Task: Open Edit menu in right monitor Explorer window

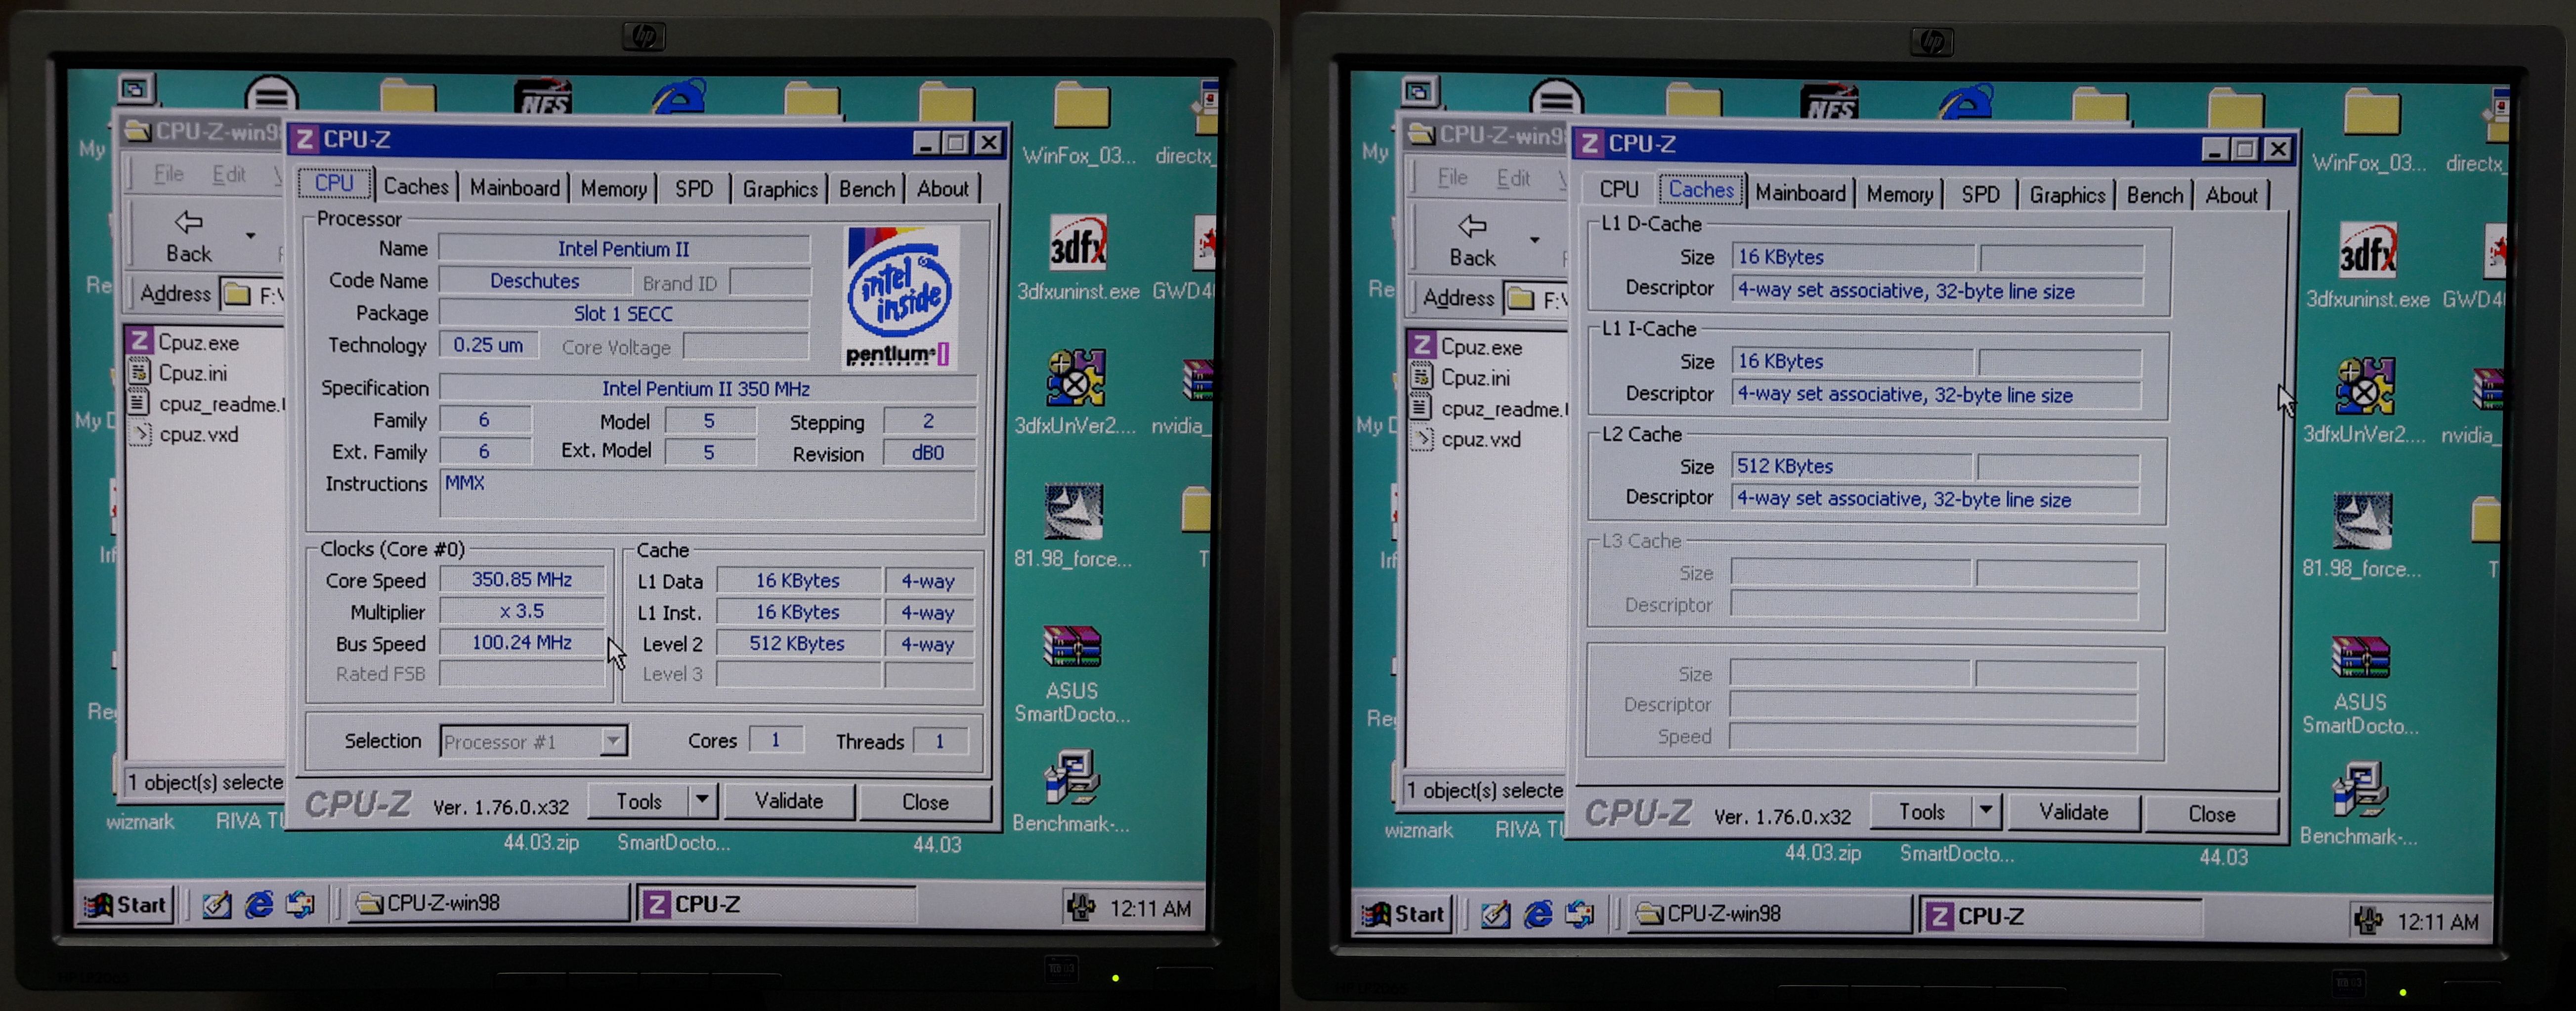Action: [1513, 178]
